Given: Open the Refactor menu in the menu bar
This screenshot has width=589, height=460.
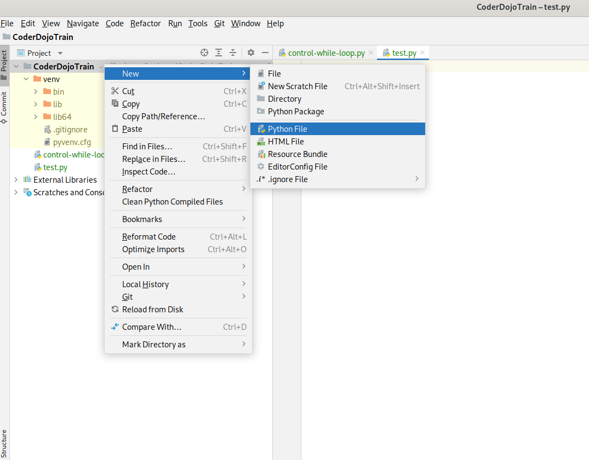Looking at the screenshot, I should [x=145, y=24].
